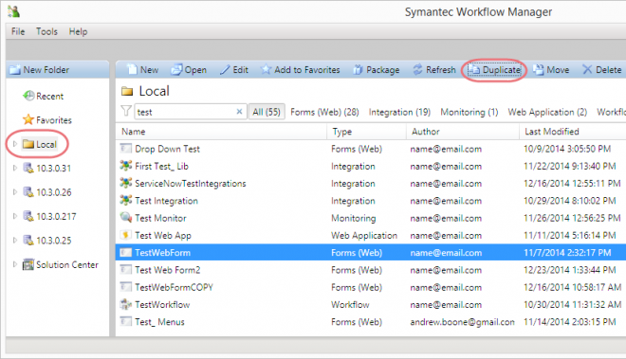Screen dimensions: 626x359
Task: Click the andrew.boone@gmail.con author cell
Action: [462, 322]
